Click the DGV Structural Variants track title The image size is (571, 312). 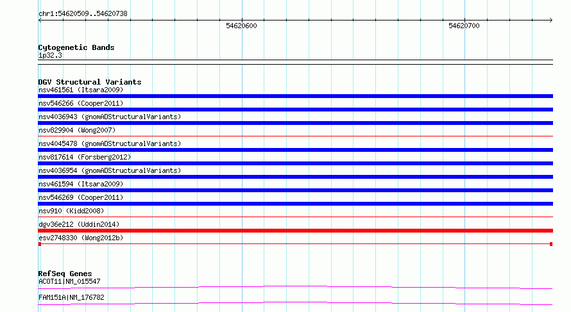pyautogui.click(x=90, y=82)
